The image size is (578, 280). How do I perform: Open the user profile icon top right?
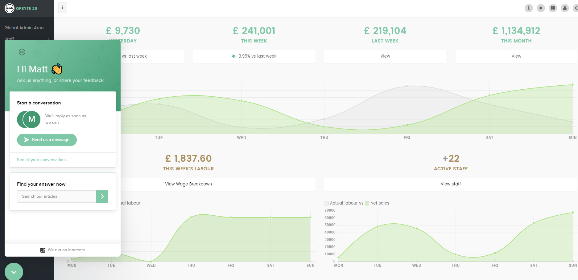[x=565, y=8]
